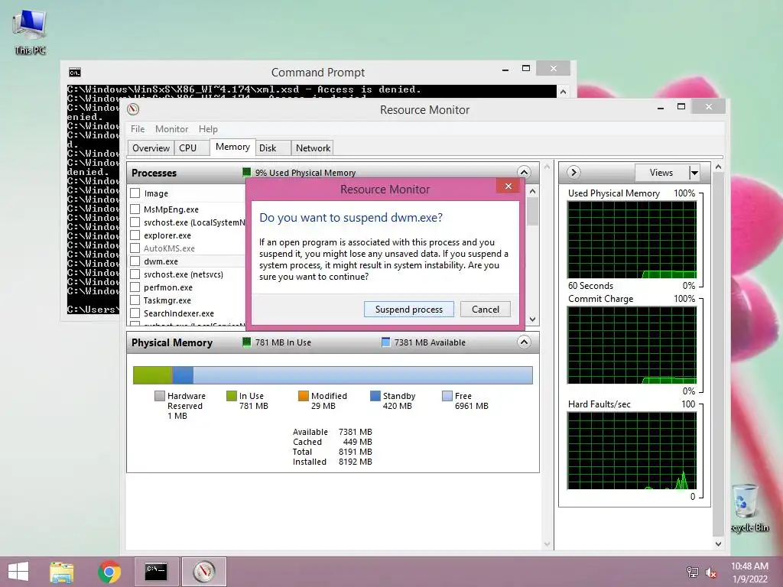Click the green In Use header swatch

point(246,342)
